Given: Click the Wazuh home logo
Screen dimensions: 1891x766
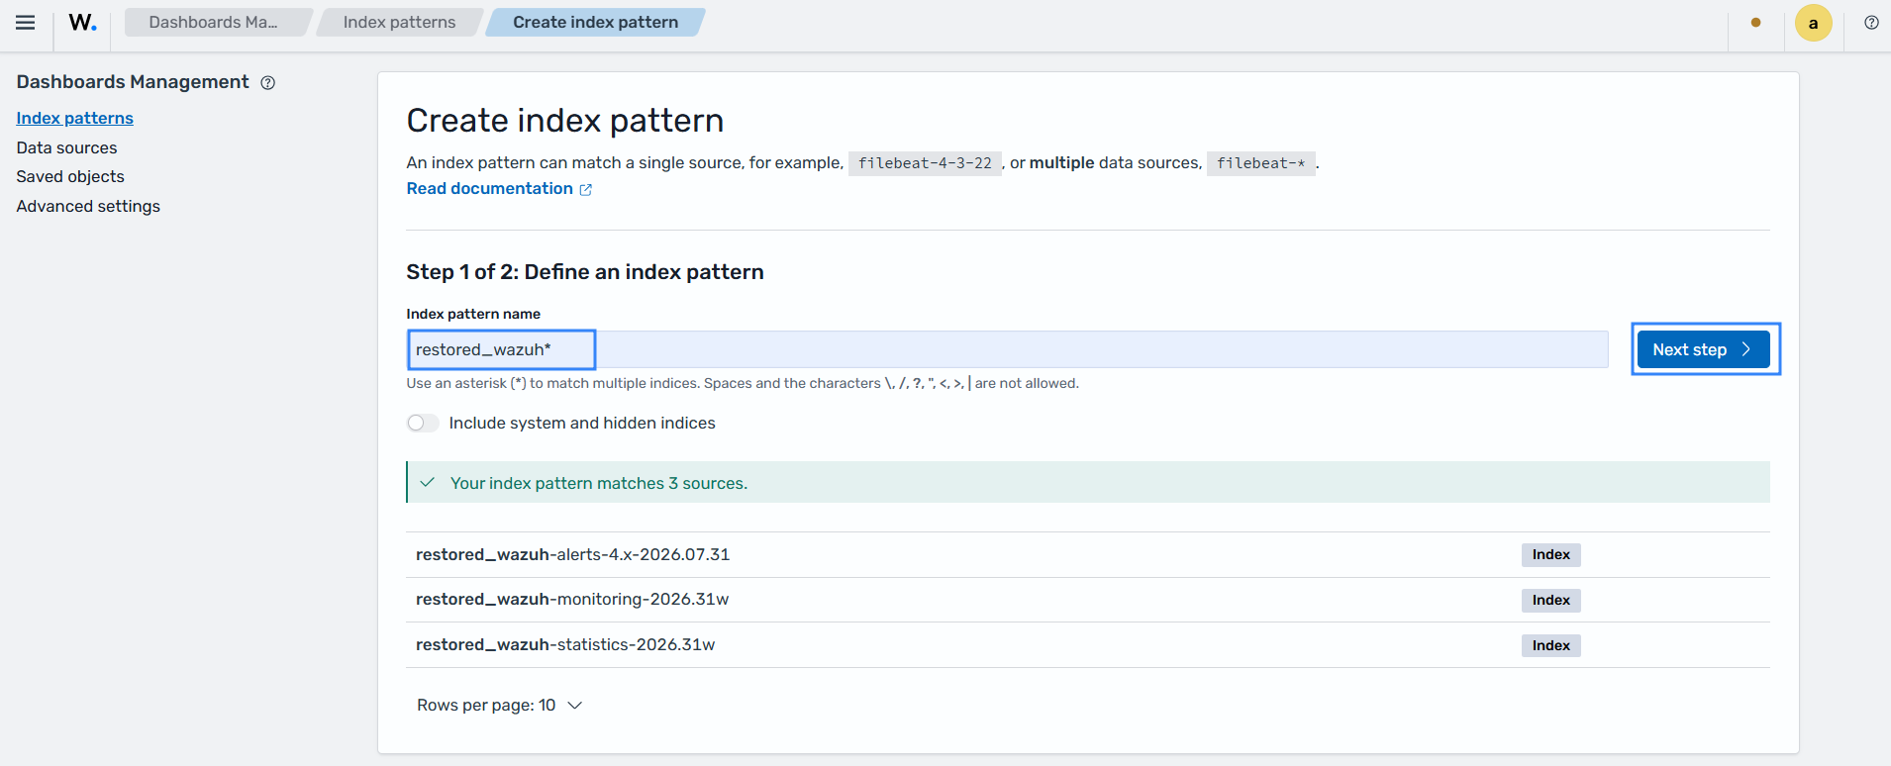Looking at the screenshot, I should (83, 23).
